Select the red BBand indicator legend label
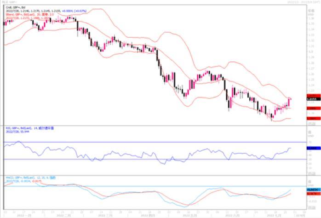Screen dimensions: 321x218 30,15
